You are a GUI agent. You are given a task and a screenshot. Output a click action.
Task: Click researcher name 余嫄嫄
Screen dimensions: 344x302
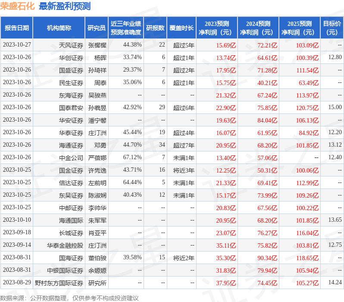pyautogui.click(x=97, y=271)
